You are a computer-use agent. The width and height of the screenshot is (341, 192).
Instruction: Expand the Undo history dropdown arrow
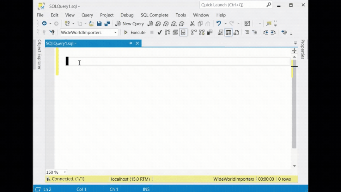click(225, 24)
